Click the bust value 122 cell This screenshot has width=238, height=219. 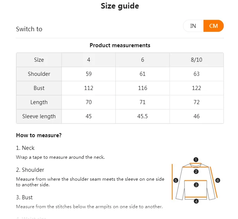(196, 88)
